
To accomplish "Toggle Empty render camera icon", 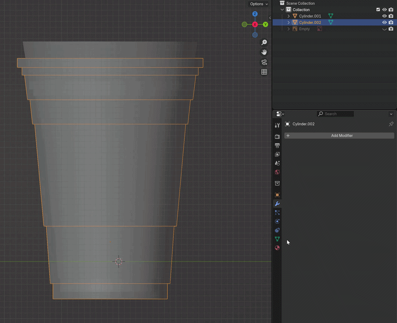I will [391, 29].
